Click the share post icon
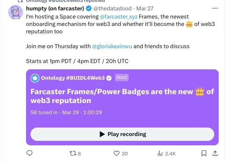Viewport: 228px width, 162px height. 215,153
